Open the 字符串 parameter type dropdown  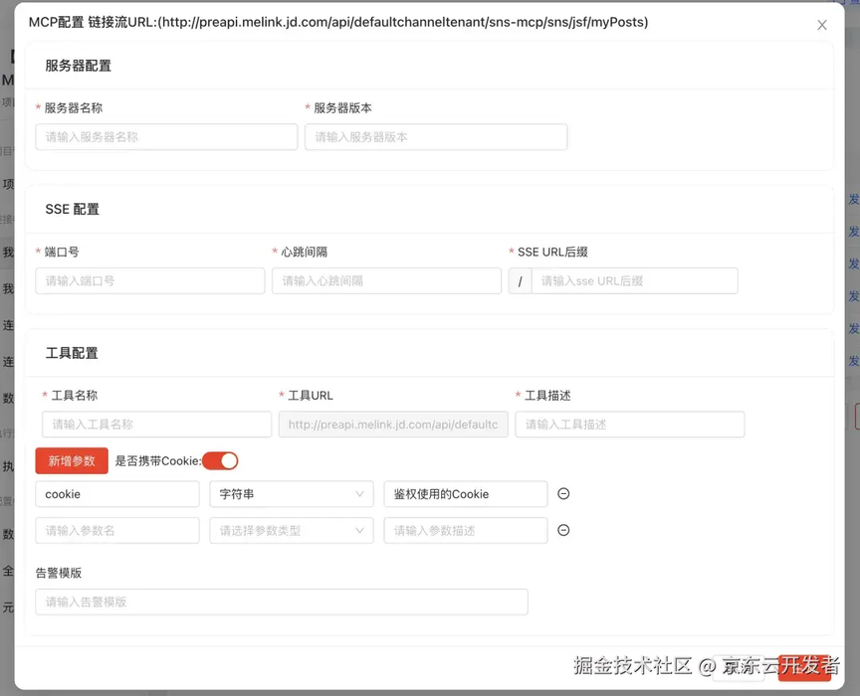[x=292, y=494]
